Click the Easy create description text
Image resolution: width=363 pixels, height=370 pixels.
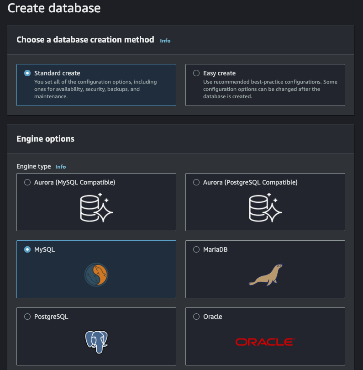tap(270, 89)
